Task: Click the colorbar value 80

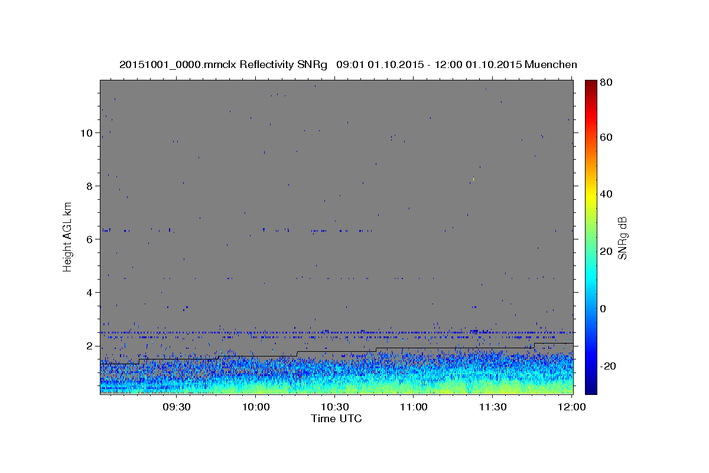Action: coord(606,83)
